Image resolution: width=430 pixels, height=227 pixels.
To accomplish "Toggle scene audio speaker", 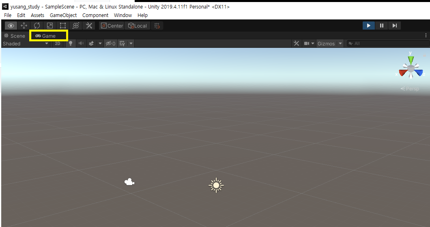I will pos(81,44).
